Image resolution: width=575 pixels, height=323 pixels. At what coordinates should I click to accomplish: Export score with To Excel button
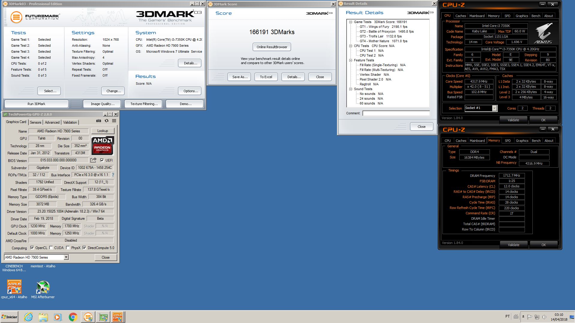coord(266,77)
